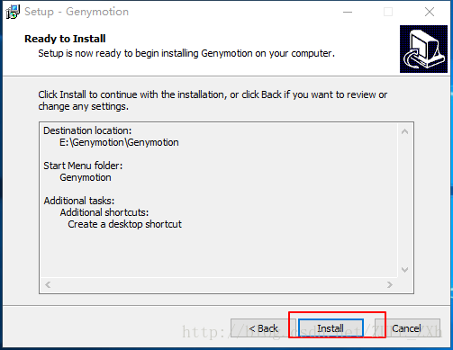
Task: Click the 'Setup - Genymotion' title bar text
Action: click(77, 12)
